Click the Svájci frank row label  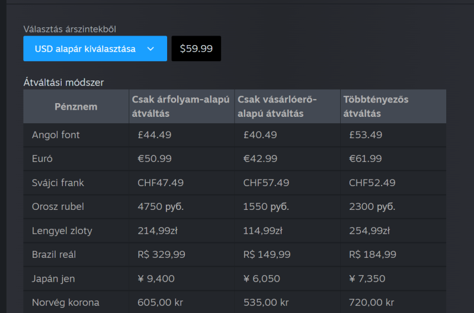58,183
